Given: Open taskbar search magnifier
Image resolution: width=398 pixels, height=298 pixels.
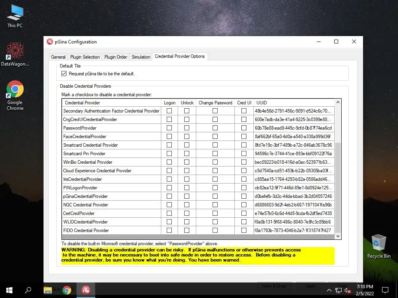Looking at the screenshot, I should point(28,290).
